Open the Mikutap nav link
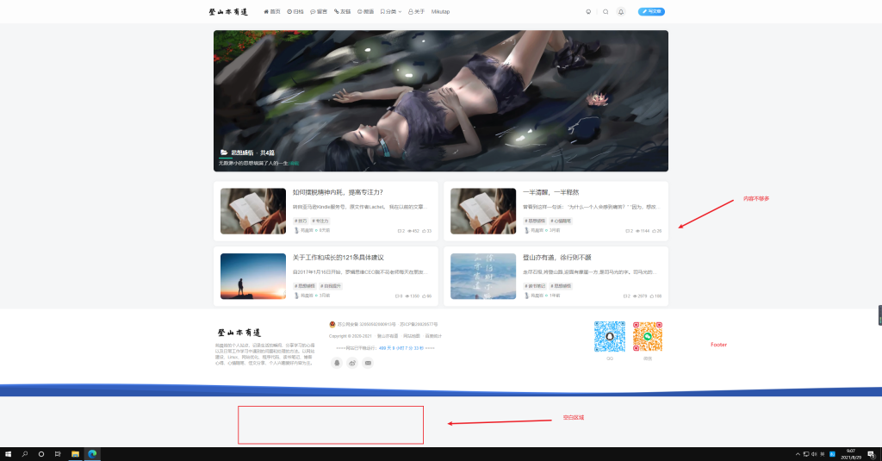Image resolution: width=882 pixels, height=461 pixels. click(x=440, y=11)
